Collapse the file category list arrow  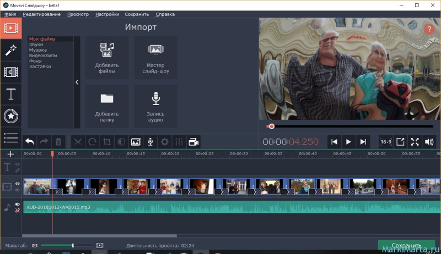click(77, 82)
